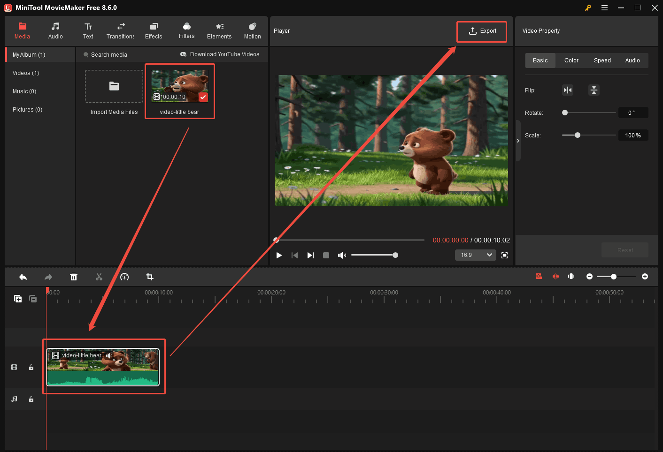Screen dimensions: 663x452
Task: Zoom out the timeline
Action: [589, 277]
